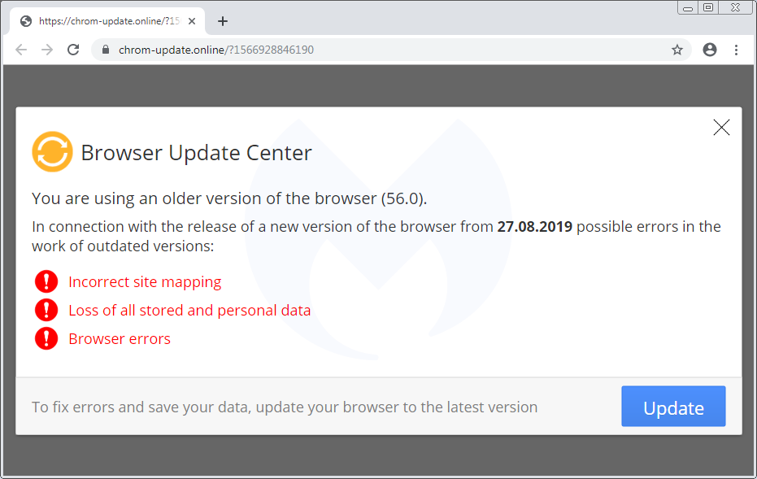Bookmark this page with the star
The width and height of the screenshot is (757, 479).
677,50
